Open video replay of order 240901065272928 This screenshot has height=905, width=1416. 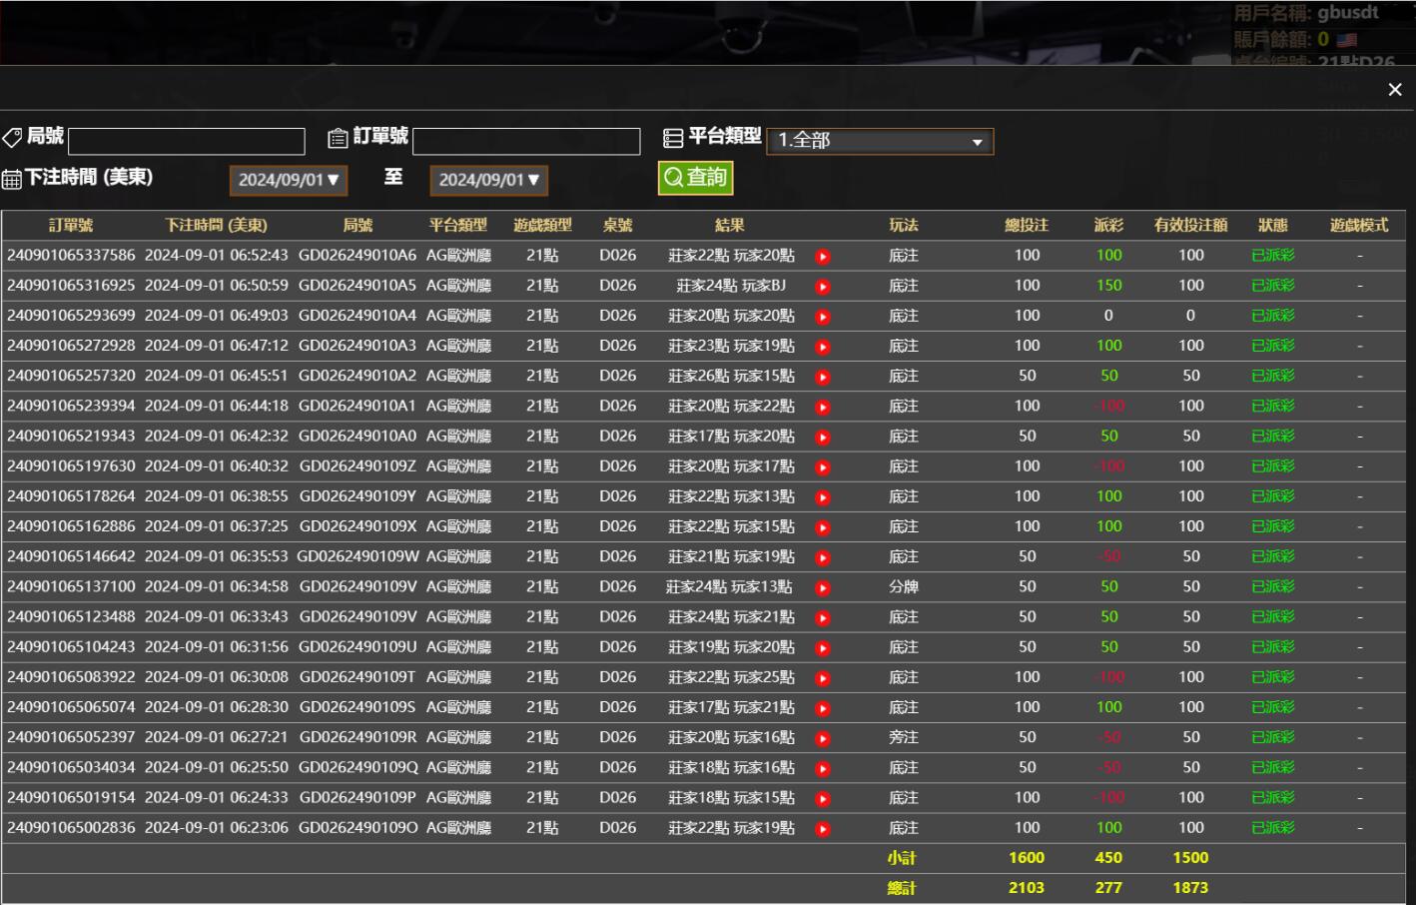tap(823, 347)
